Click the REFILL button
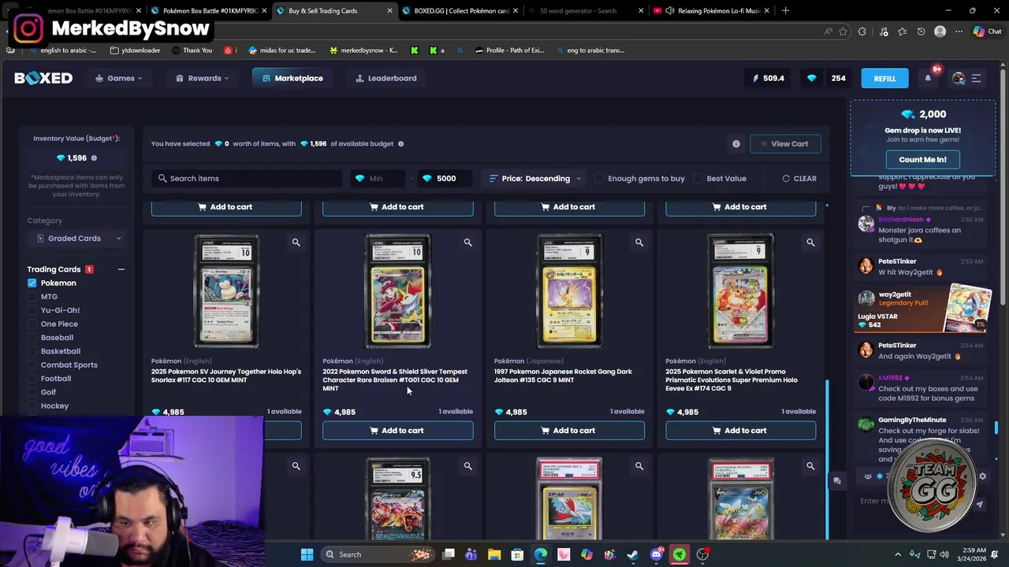 [884, 78]
